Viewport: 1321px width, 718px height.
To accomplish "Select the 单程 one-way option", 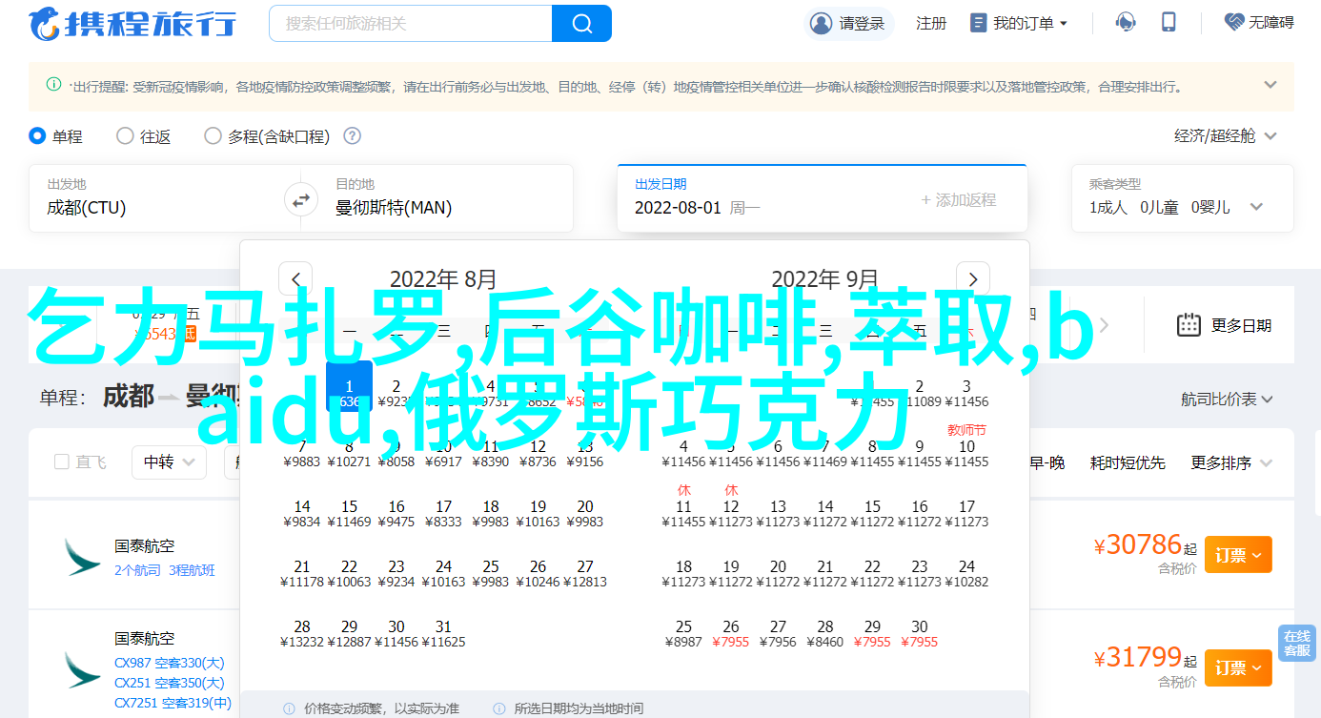I will pos(55,136).
